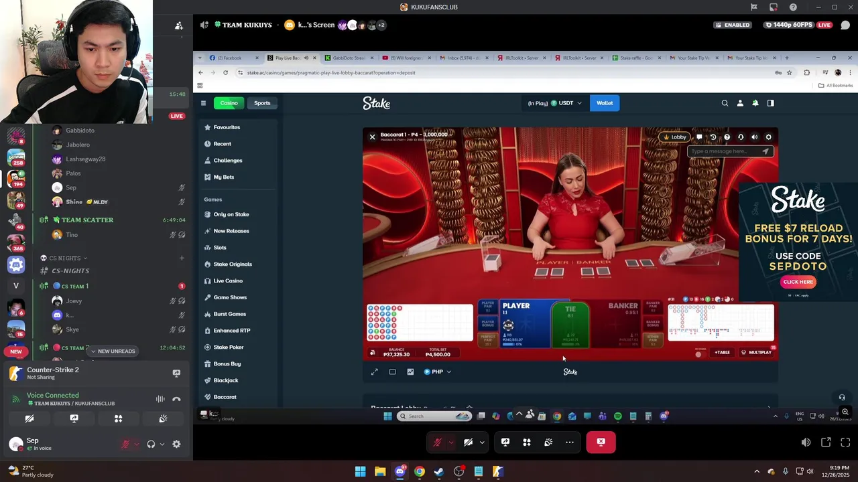Screen dimensions: 858x482
Task: Open Stake search magnifier icon
Action: click(x=725, y=103)
